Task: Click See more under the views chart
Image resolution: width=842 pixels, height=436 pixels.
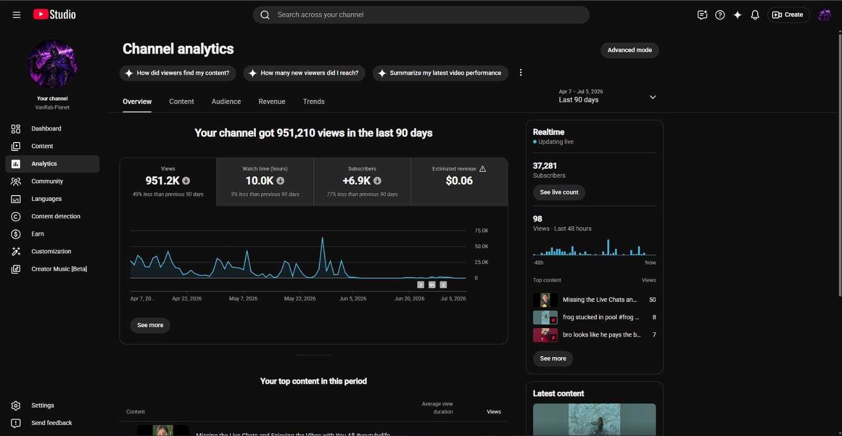Action: [x=150, y=326]
